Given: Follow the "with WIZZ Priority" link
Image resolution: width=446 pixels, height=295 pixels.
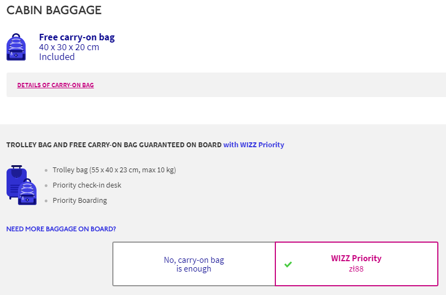Looking at the screenshot, I should [254, 145].
